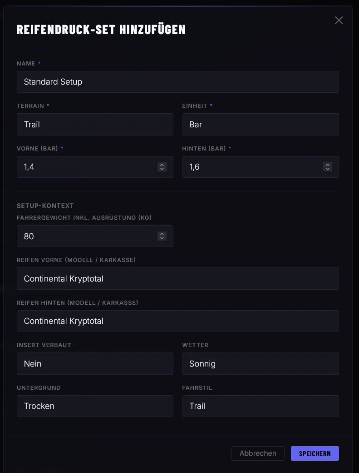The width and height of the screenshot is (359, 473).
Task: Raise Fahrergewicht using the stepper up arrow
Action: click(x=162, y=234)
